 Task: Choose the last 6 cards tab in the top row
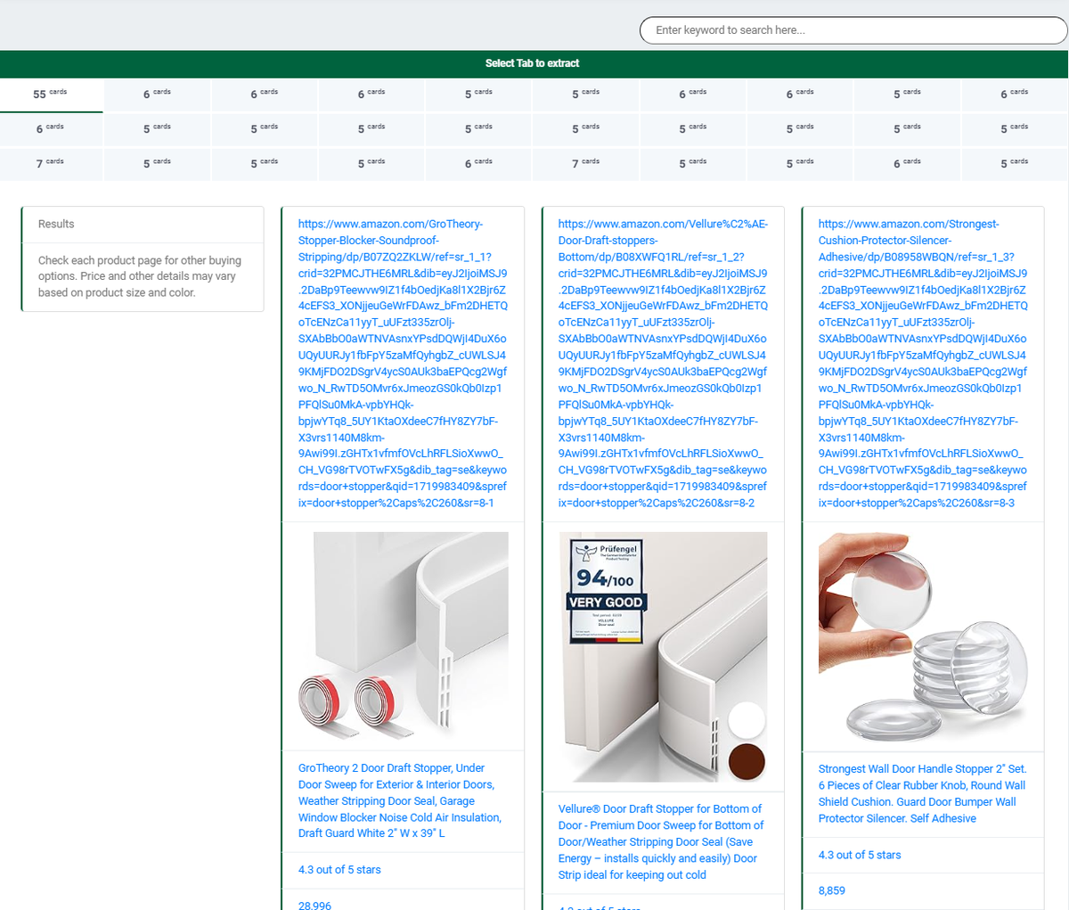[x=1015, y=94]
